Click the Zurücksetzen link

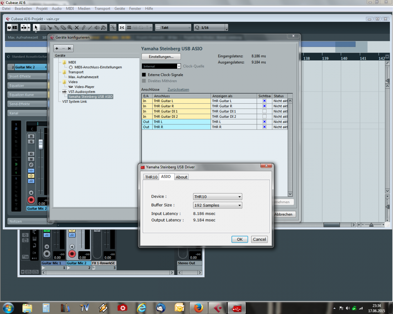tap(178, 89)
